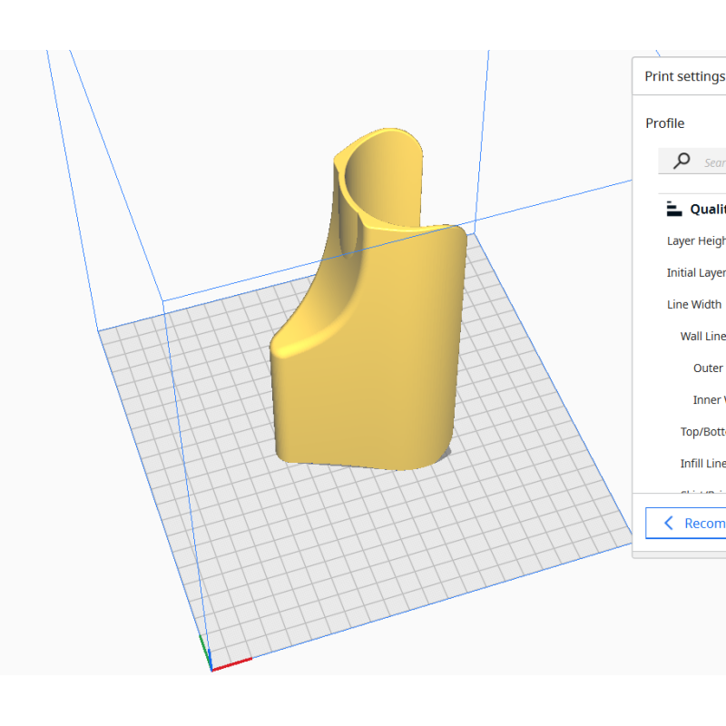Collapse the Quality settings section
The height and width of the screenshot is (726, 726).
(707, 209)
